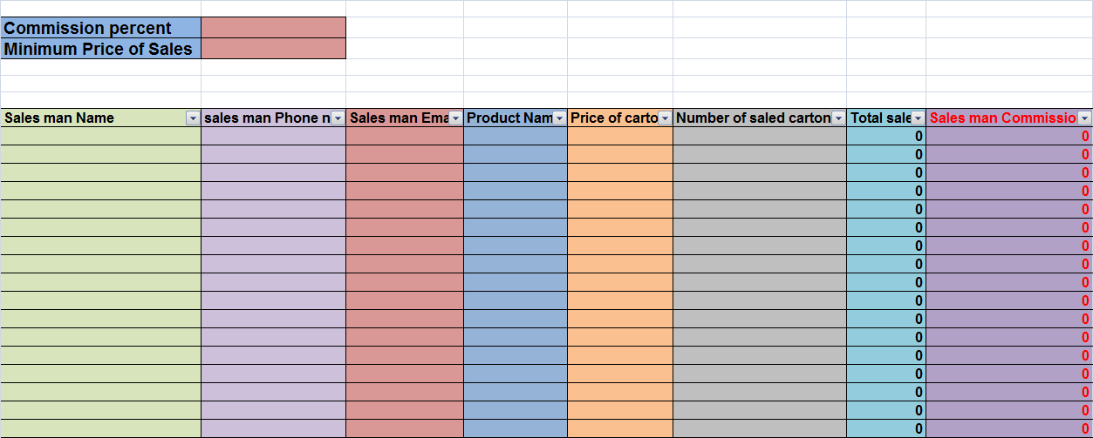The width and height of the screenshot is (1093, 438).
Task: Click the Commission percent input cell
Action: (273, 28)
